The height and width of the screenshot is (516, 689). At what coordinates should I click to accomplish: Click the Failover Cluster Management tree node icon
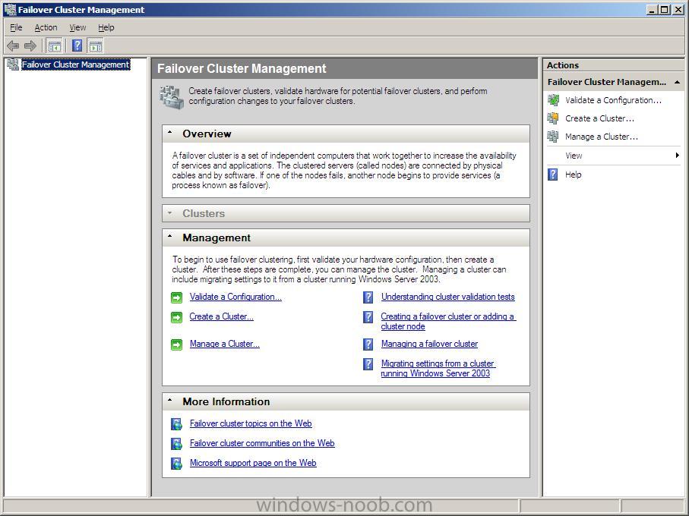[13, 64]
